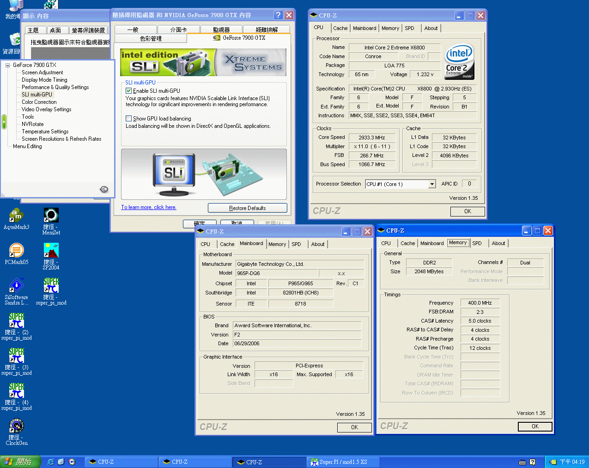
Task: Click the BIOS Date field 06/29/2006
Action: pyautogui.click(x=297, y=343)
